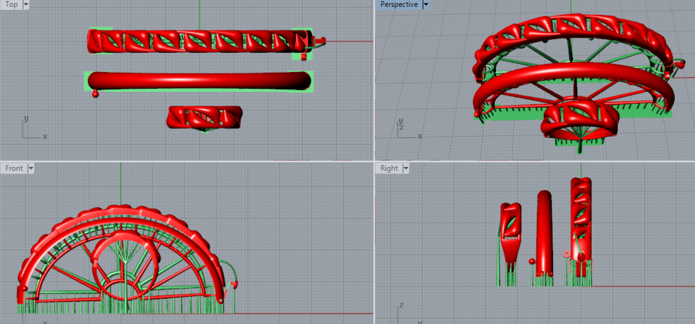This screenshot has width=695, height=324.
Task: Activate the Top viewport title label
Action: [11, 4]
